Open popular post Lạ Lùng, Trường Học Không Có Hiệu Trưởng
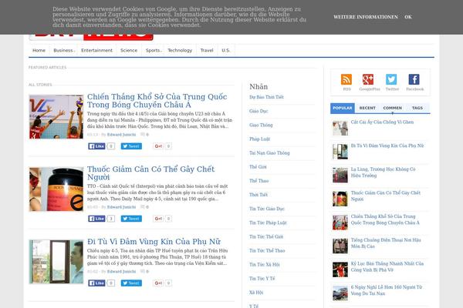This screenshot has height=308, width=463. pos(383,172)
